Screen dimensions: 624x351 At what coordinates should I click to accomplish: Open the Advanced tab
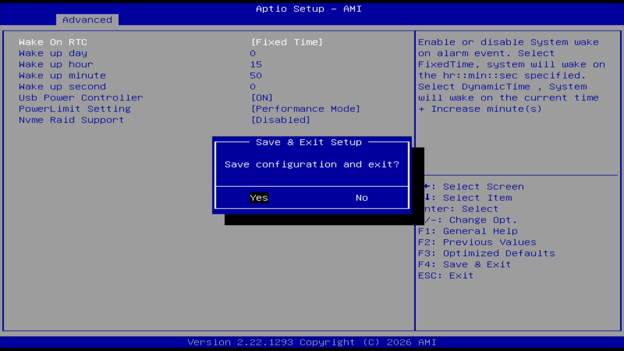87,20
